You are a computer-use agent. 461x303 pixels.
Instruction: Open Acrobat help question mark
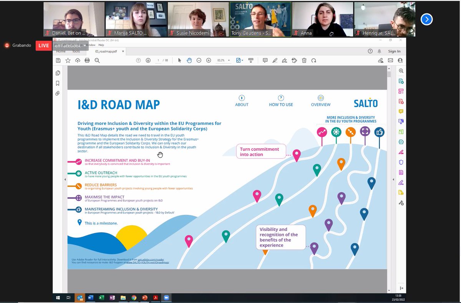pos(370,51)
